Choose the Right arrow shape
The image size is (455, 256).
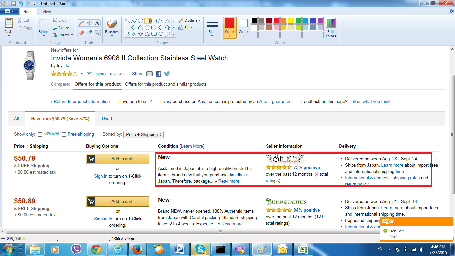[x=154, y=27]
